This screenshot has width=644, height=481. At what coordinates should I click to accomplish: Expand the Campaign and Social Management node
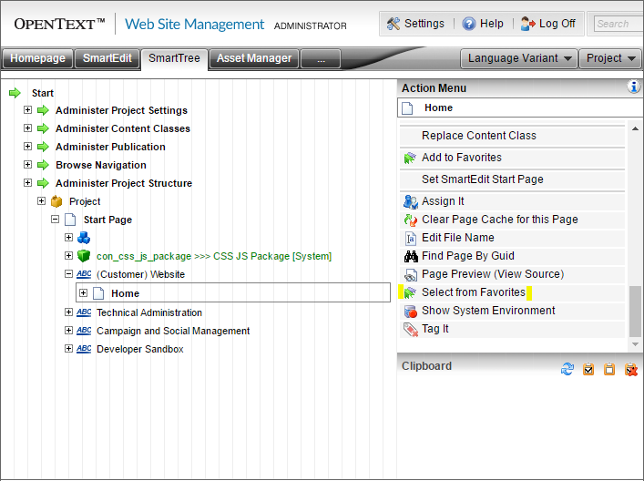tap(68, 330)
